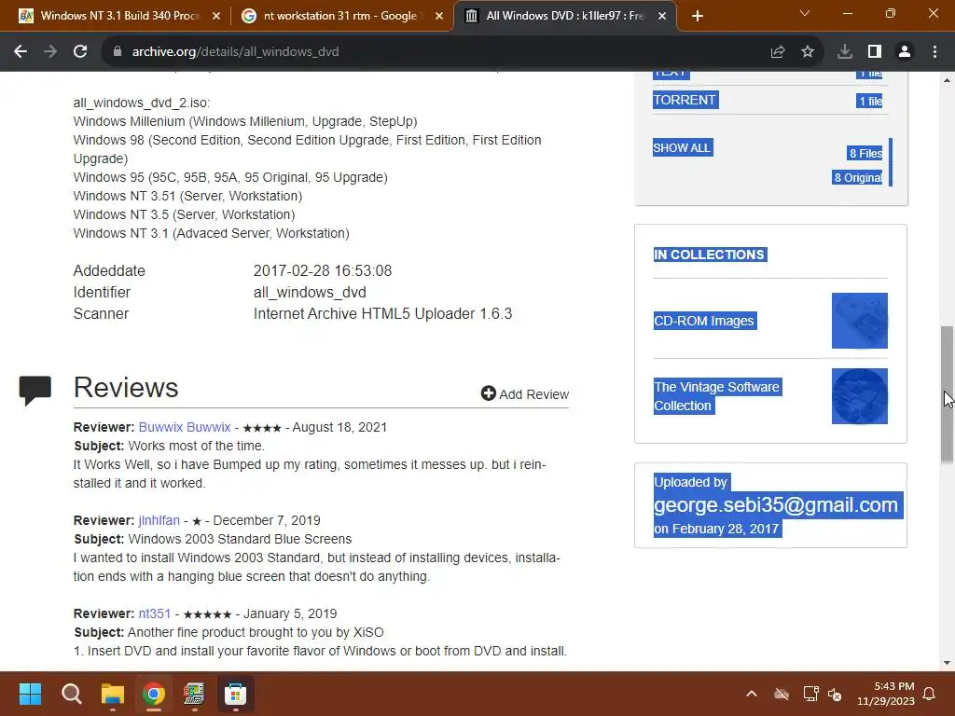Viewport: 955px width, 716px height.
Task: Open reviewer Buwwix Buwwix profile
Action: tap(185, 427)
